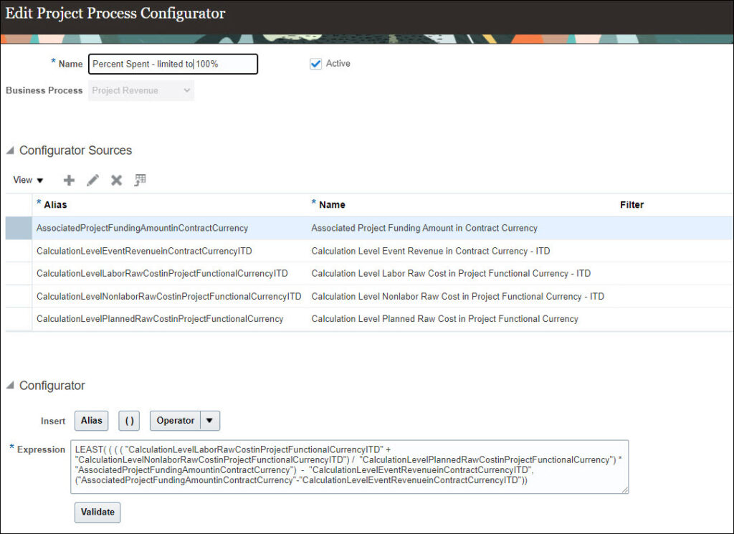This screenshot has width=734, height=534.
Task: Click the Edit pencil icon
Action: [x=92, y=180]
